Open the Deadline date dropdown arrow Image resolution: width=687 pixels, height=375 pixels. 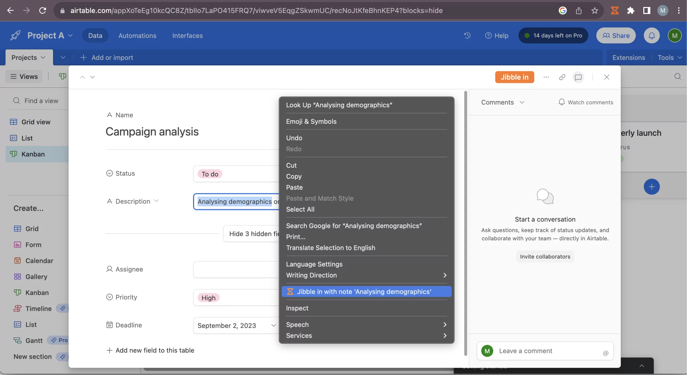click(273, 325)
